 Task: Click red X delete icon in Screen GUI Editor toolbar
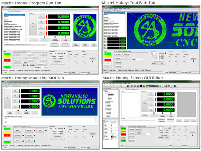[x=121, y=86]
